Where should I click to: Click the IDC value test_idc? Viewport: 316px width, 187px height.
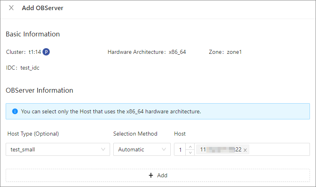click(30, 68)
